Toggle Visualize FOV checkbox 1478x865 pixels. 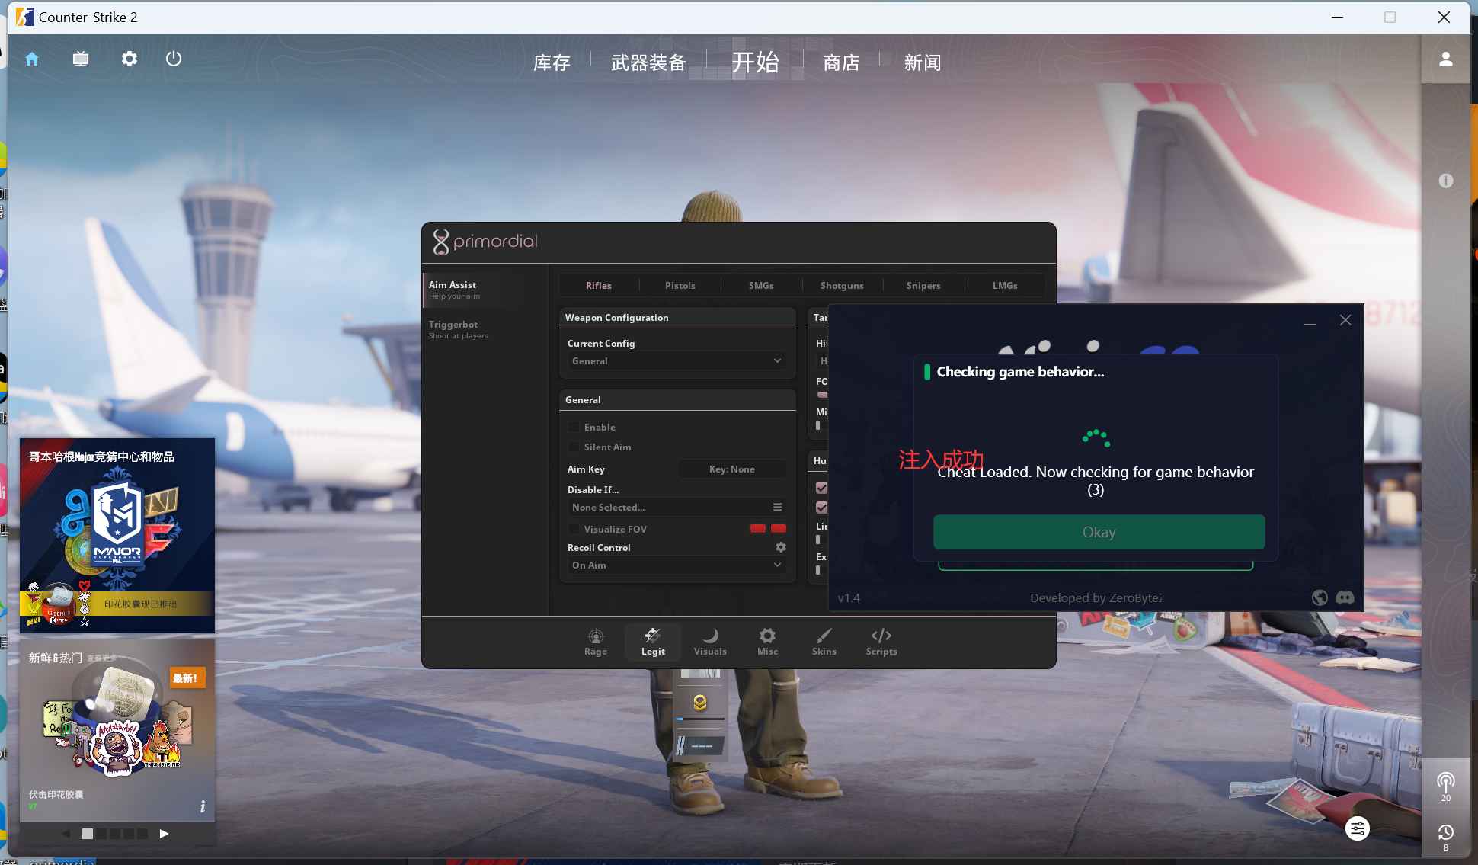[573, 528]
